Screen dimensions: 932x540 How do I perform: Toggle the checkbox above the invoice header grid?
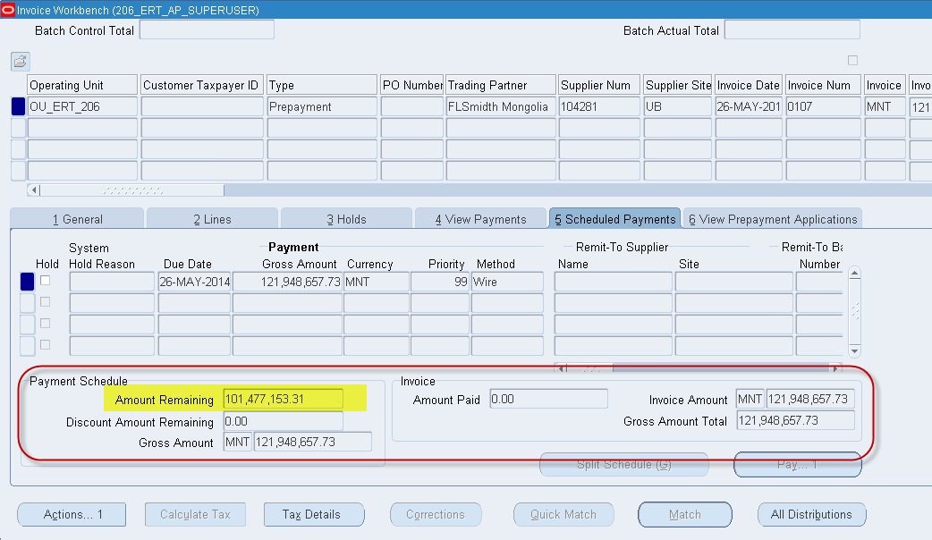tap(852, 60)
